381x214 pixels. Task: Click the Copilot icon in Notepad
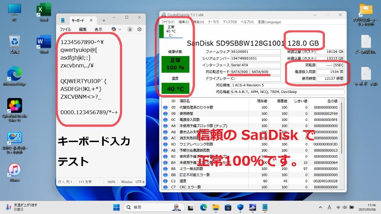pyautogui.click(x=114, y=29)
